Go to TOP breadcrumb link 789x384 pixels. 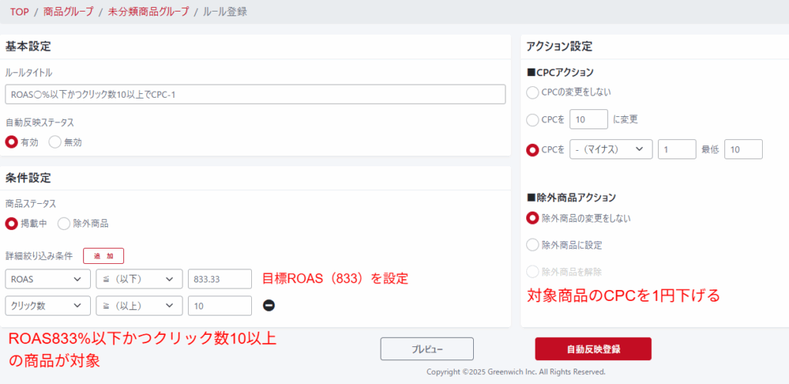pos(19,12)
